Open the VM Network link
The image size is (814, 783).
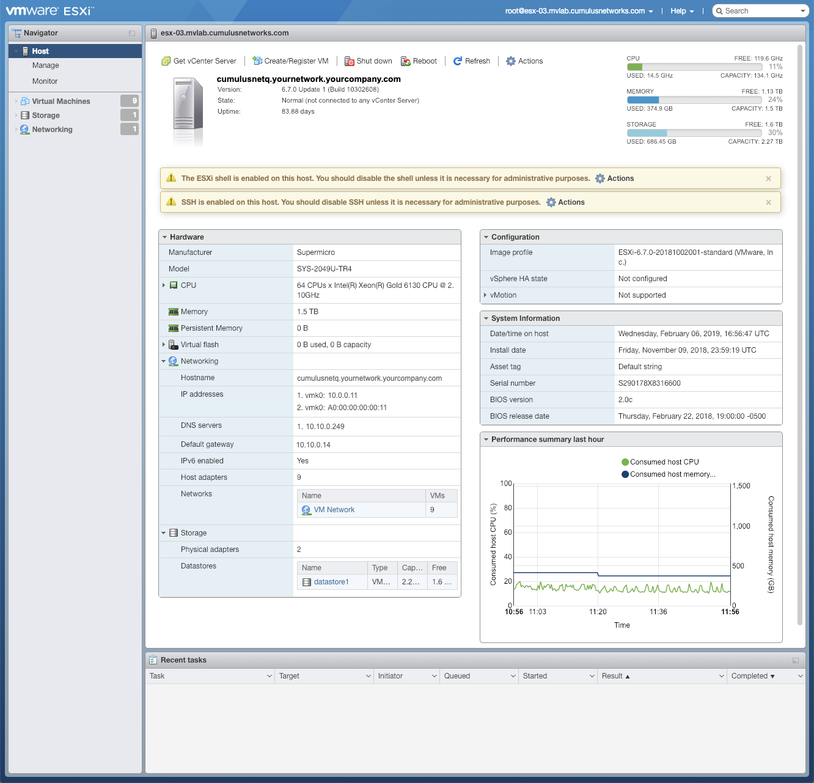(334, 510)
